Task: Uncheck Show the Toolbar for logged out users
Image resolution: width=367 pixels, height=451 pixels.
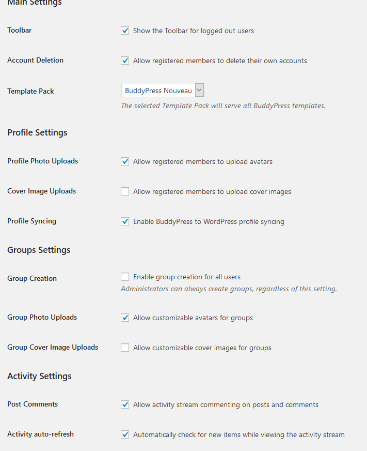Action: 125,31
